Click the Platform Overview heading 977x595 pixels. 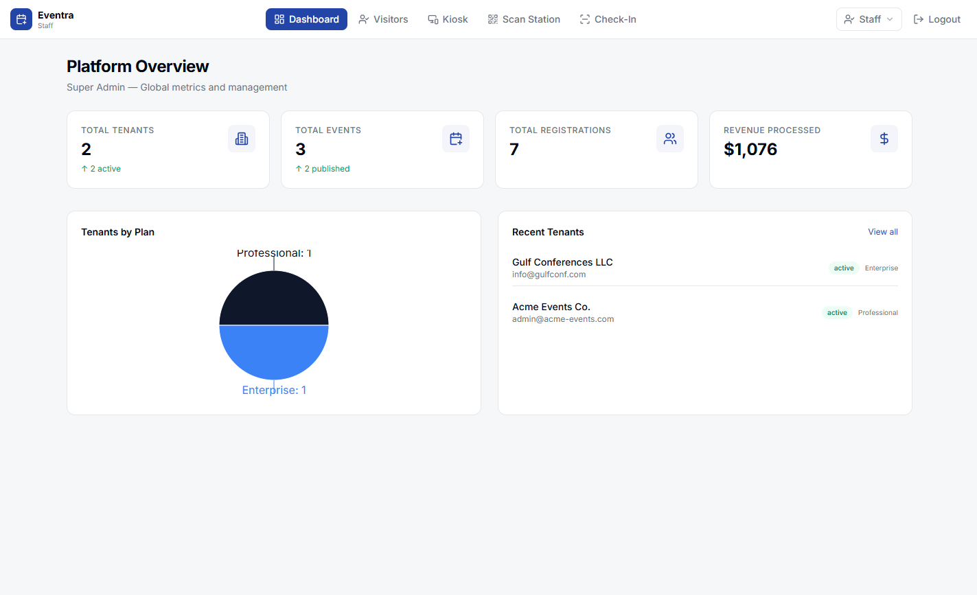138,67
